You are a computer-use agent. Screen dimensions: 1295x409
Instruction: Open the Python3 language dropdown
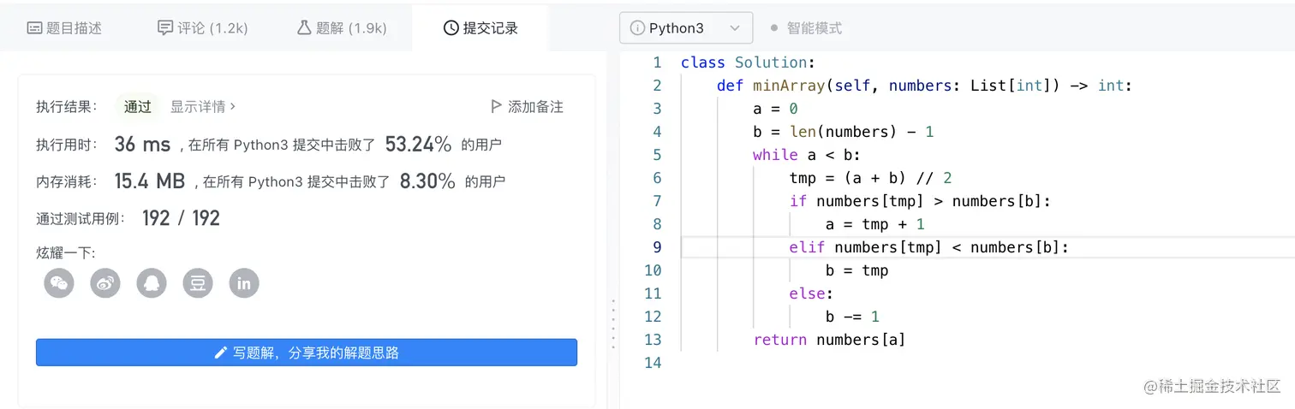pyautogui.click(x=686, y=28)
